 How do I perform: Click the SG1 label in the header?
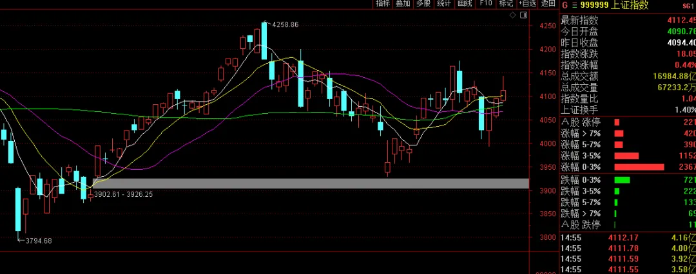pyautogui.click(x=687, y=6)
